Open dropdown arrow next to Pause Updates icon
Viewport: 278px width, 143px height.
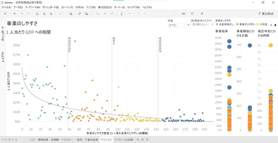(x=55, y=13)
